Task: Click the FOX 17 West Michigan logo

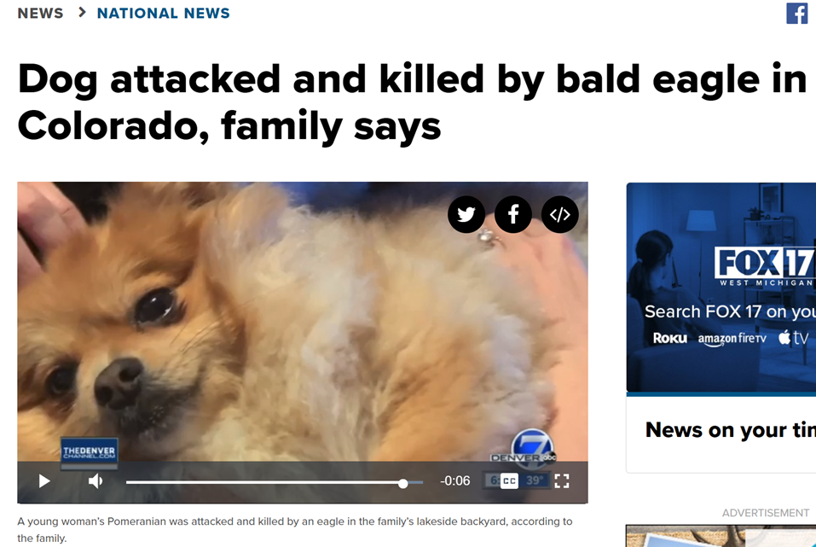Action: coord(765,267)
